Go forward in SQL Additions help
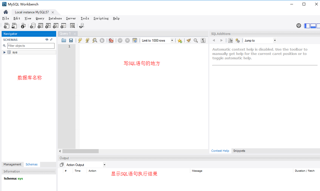 pos(221,40)
